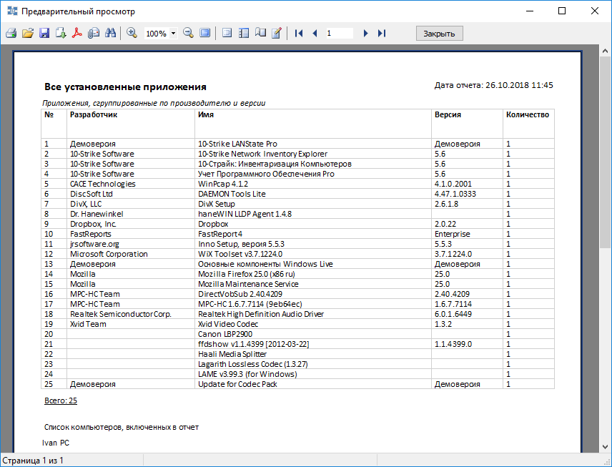Open Find with the binoculars icon
This screenshot has width=612, height=467.
coord(110,33)
